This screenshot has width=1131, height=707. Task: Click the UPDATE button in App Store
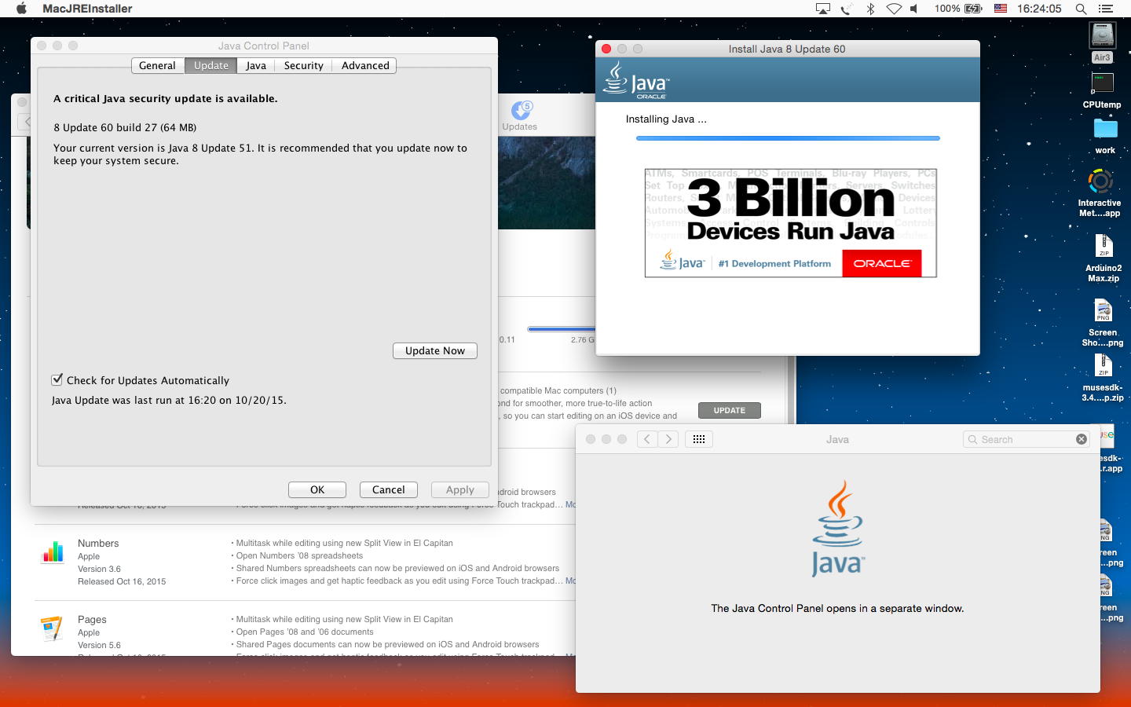[730, 410]
